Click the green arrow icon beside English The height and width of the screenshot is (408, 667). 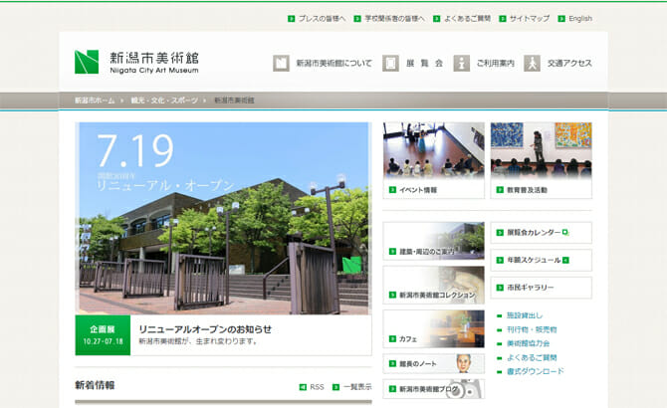(561, 18)
